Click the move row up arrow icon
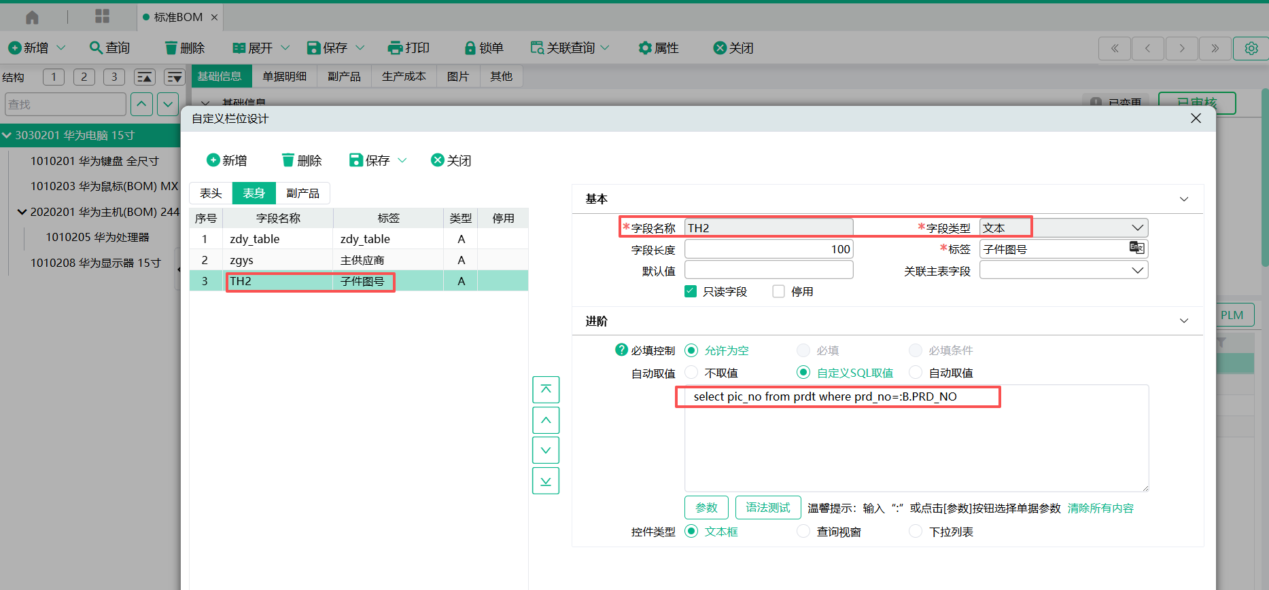Viewport: 1269px width, 590px height. pos(546,420)
